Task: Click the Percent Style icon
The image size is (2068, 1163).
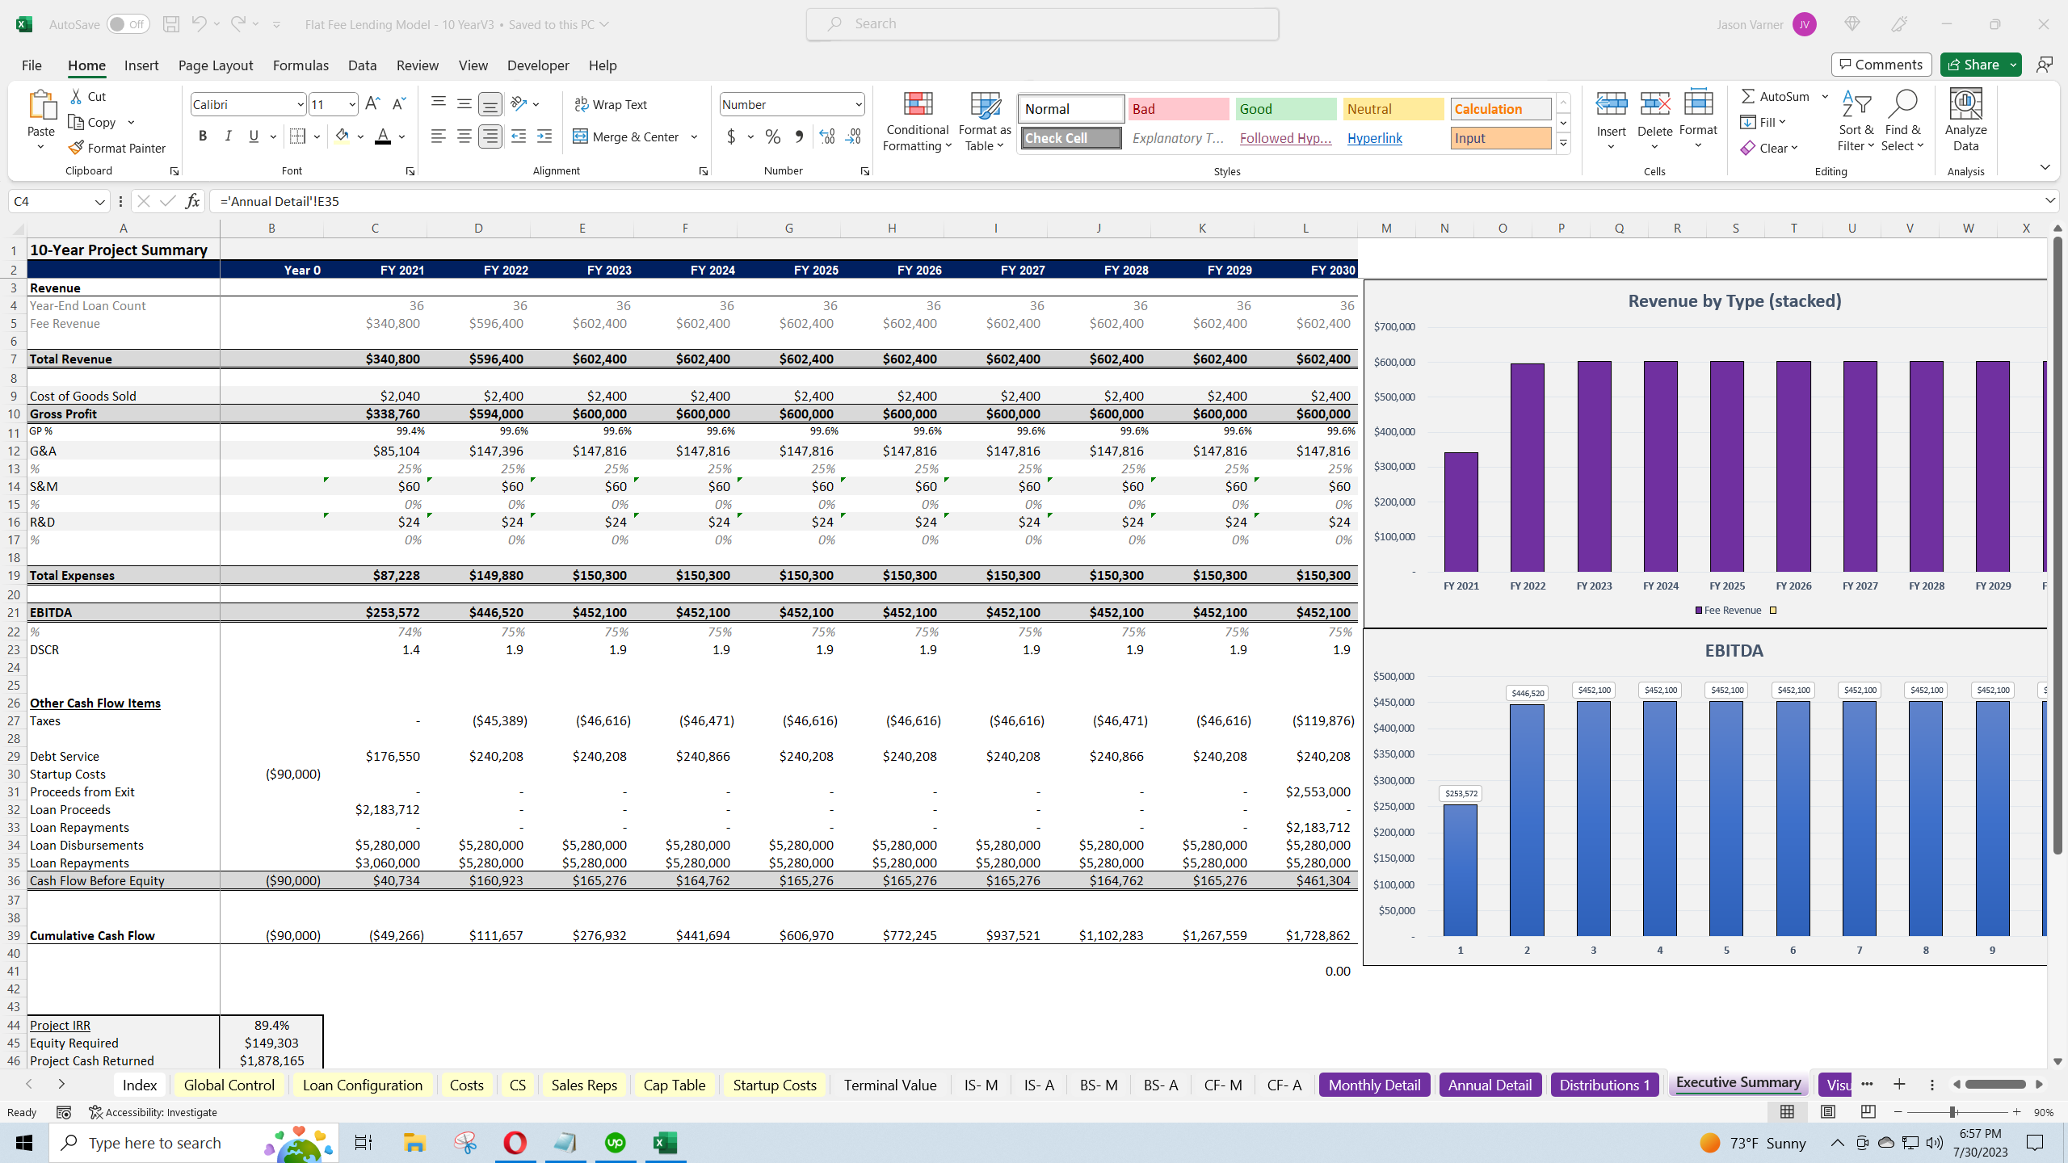Action: click(773, 136)
